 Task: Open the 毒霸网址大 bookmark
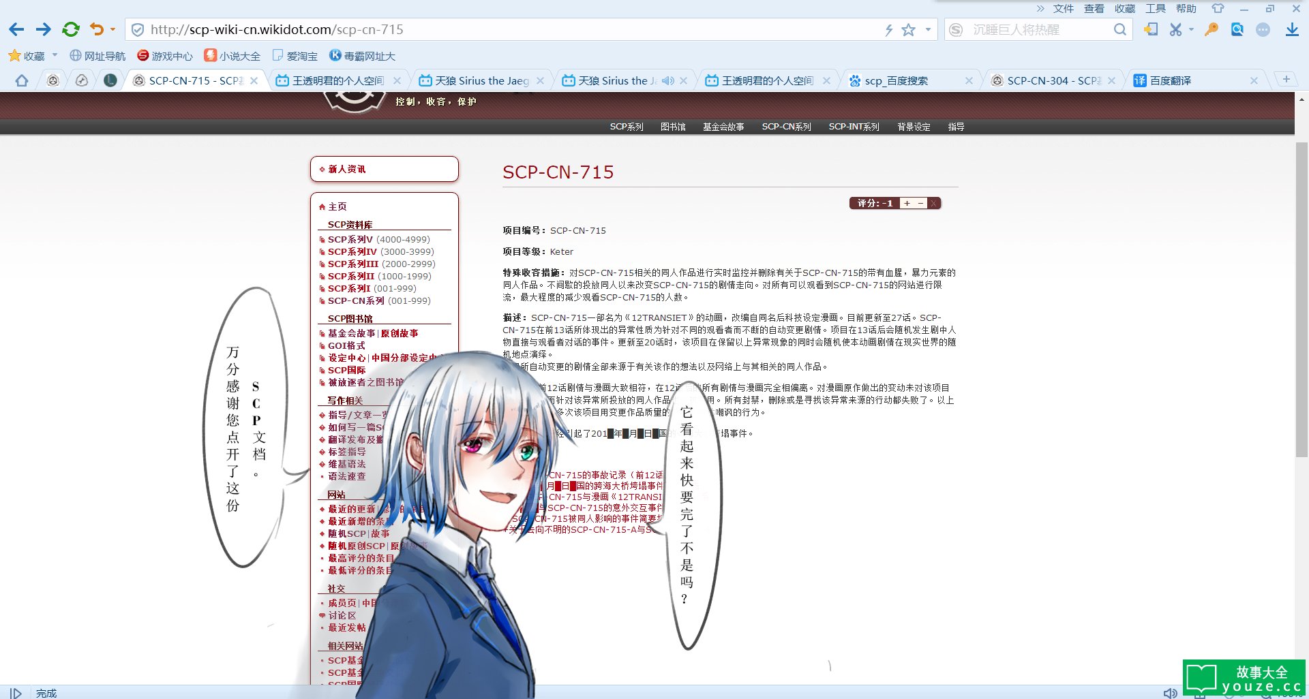362,56
